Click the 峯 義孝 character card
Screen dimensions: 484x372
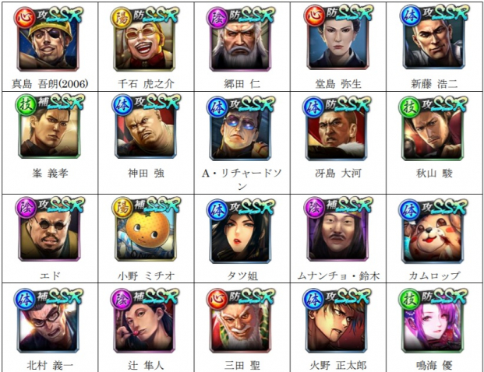tap(49, 127)
